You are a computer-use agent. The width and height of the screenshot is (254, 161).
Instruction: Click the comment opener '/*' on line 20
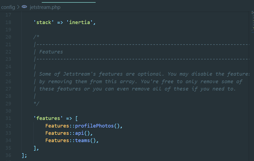36,37
